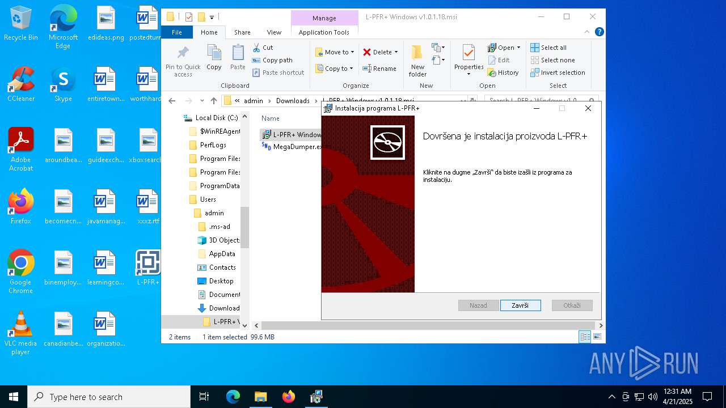
Task: Open the File menu tab
Action: coord(177,32)
